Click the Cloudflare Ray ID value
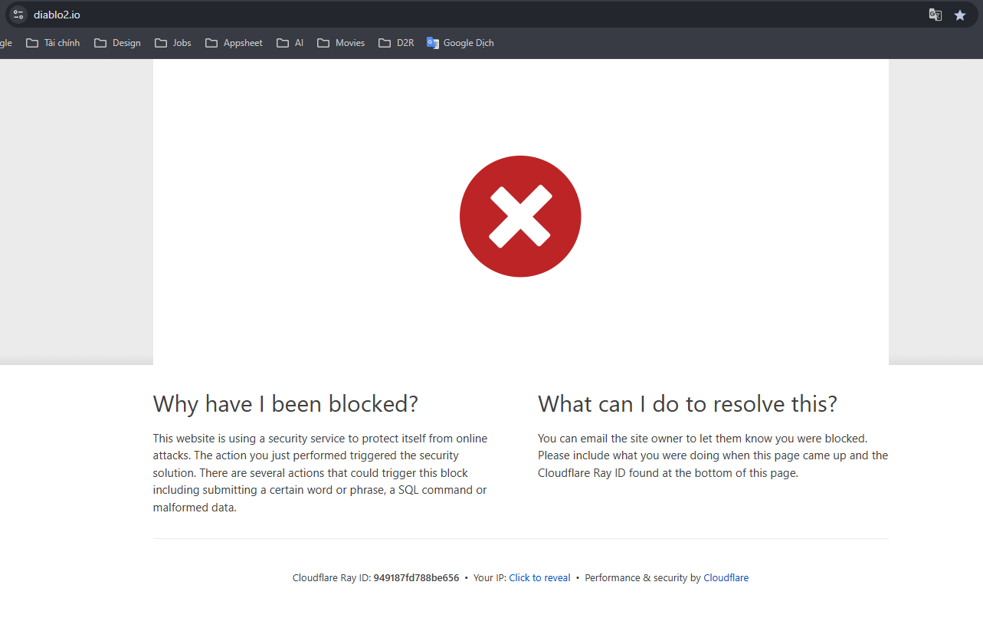Image resolution: width=983 pixels, height=618 pixels. point(416,578)
